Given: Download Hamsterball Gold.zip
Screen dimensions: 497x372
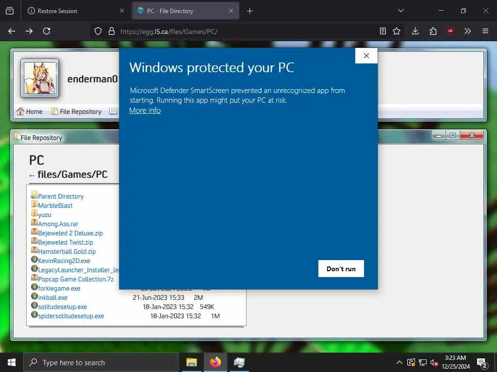Looking at the screenshot, I should tap(67, 251).
